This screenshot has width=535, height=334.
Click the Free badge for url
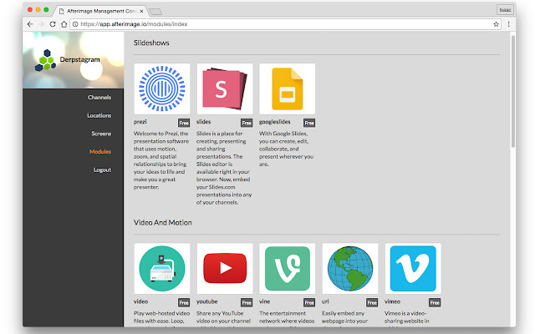(x=372, y=302)
